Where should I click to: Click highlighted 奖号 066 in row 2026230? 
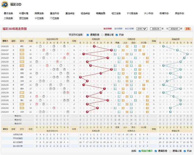pos(22,62)
